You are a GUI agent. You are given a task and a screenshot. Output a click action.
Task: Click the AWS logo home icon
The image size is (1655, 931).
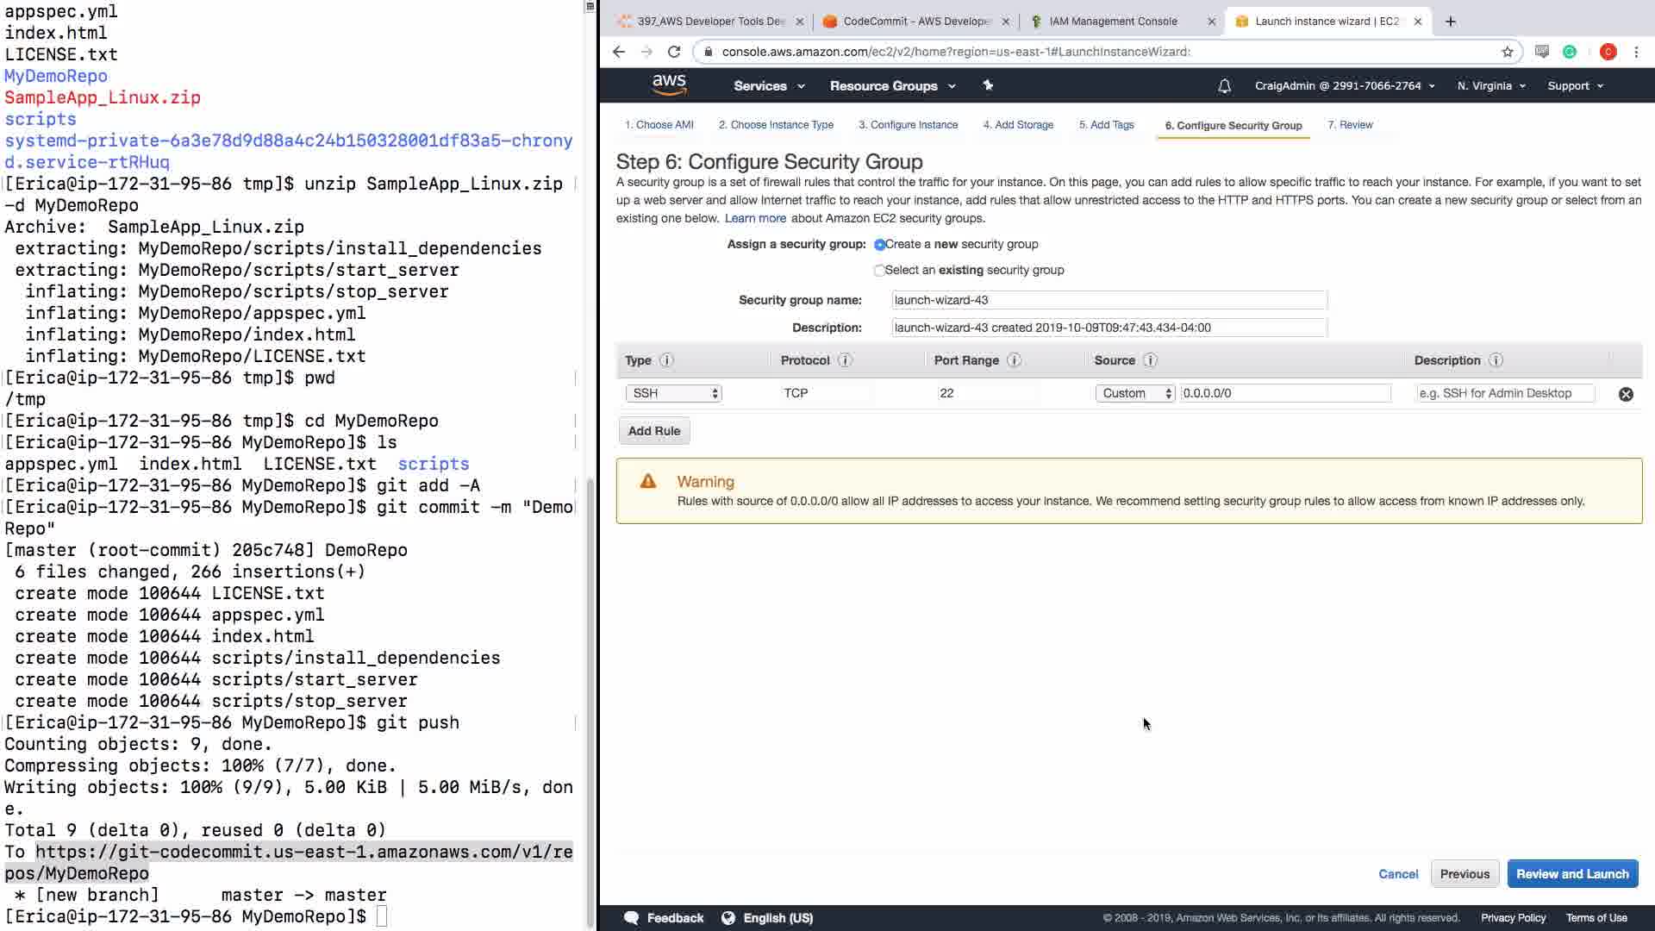coord(669,84)
